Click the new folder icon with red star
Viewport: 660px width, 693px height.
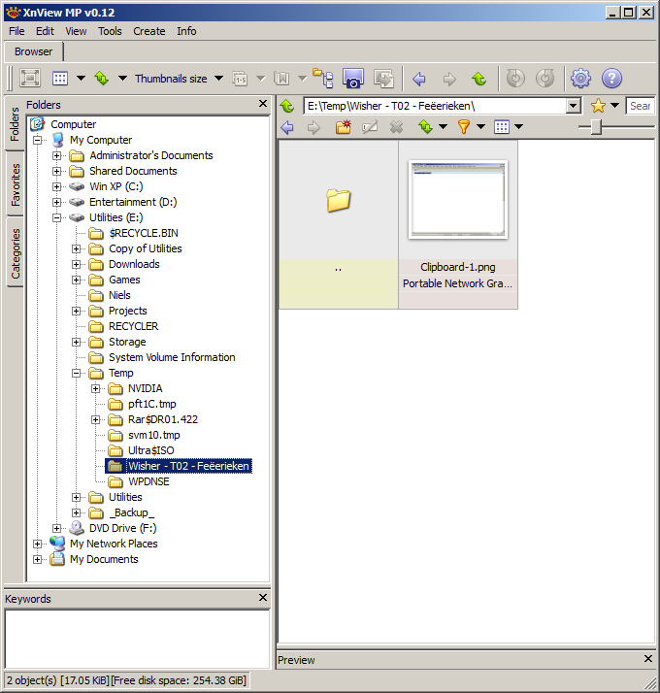coord(343,127)
